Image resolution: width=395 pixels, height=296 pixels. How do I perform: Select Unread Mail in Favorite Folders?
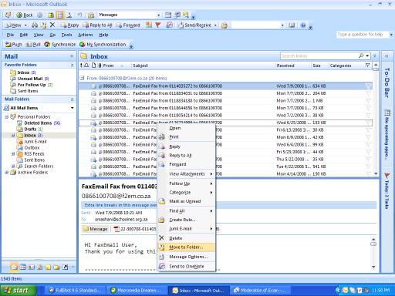30,79
